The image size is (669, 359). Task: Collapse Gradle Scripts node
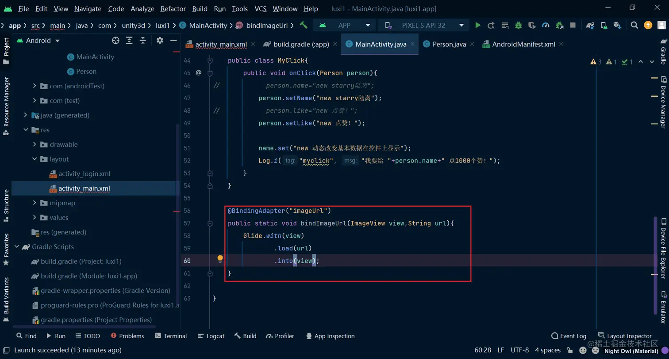coord(17,246)
